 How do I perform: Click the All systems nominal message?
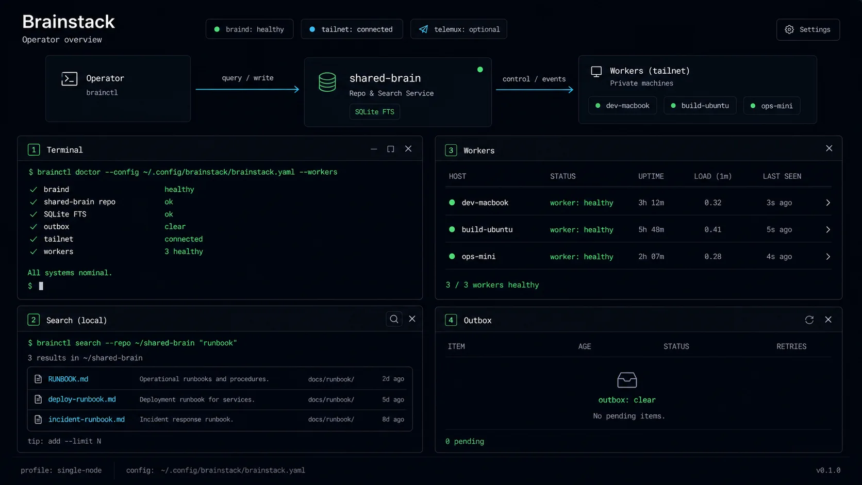point(70,273)
